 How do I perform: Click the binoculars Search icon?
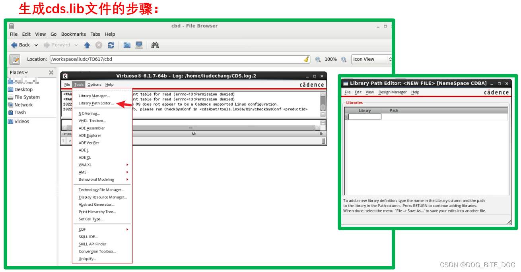[155, 45]
